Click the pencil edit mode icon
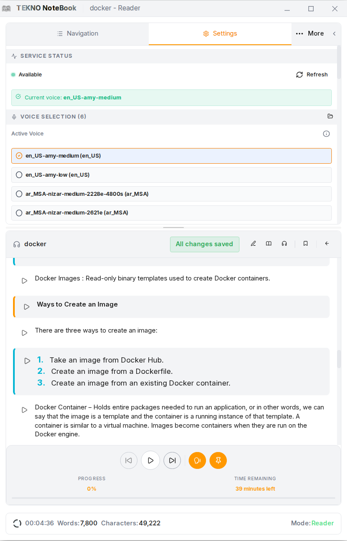This screenshot has height=541, width=347. [x=253, y=244]
